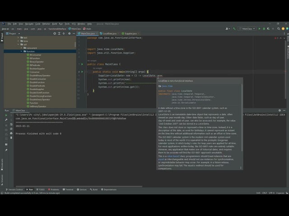Rerun MainClass in Run panel

(6, 115)
